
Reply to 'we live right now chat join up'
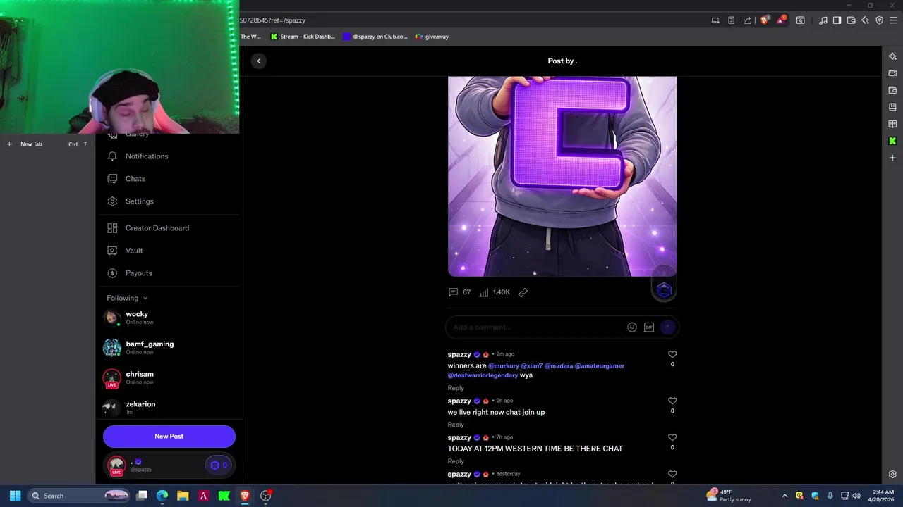456,425
